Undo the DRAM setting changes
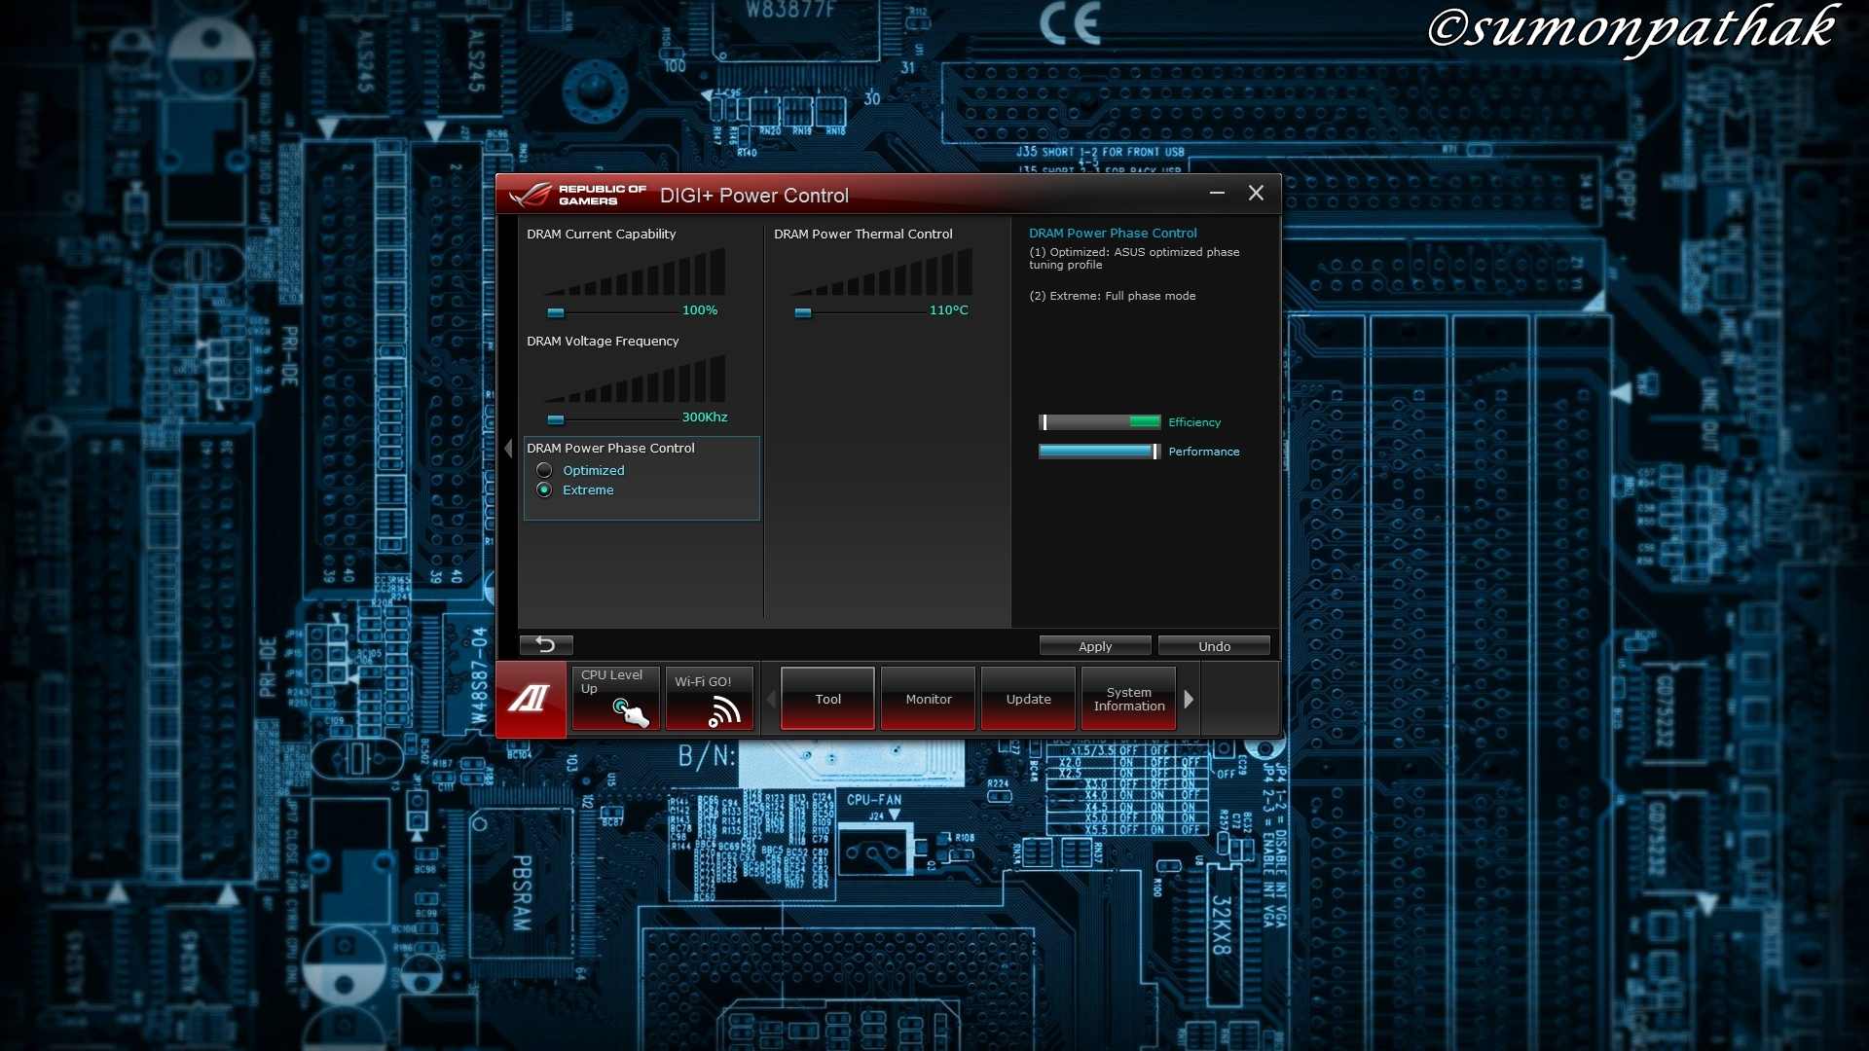Viewport: 1869px width, 1051px height. click(x=1214, y=646)
